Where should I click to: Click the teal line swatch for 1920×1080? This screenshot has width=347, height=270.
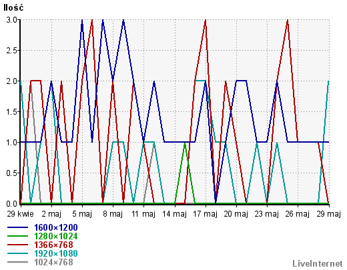[x=17, y=253]
